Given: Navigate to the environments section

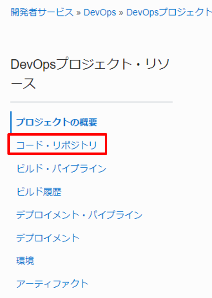Looking at the screenshot, I should tap(25, 260).
